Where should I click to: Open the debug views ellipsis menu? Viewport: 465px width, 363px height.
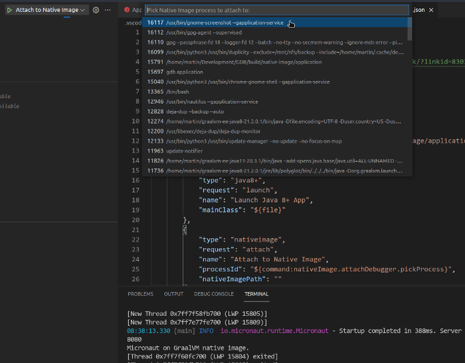(108, 10)
